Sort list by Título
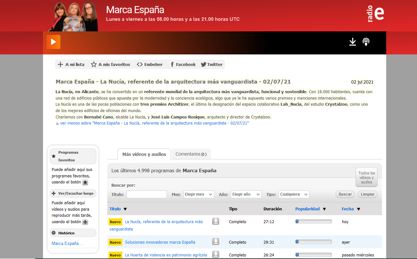Screen dimensions: 417x259 [115, 209]
